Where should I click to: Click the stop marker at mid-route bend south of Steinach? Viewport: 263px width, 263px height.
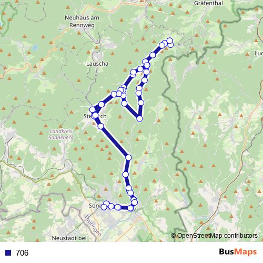(x=128, y=158)
